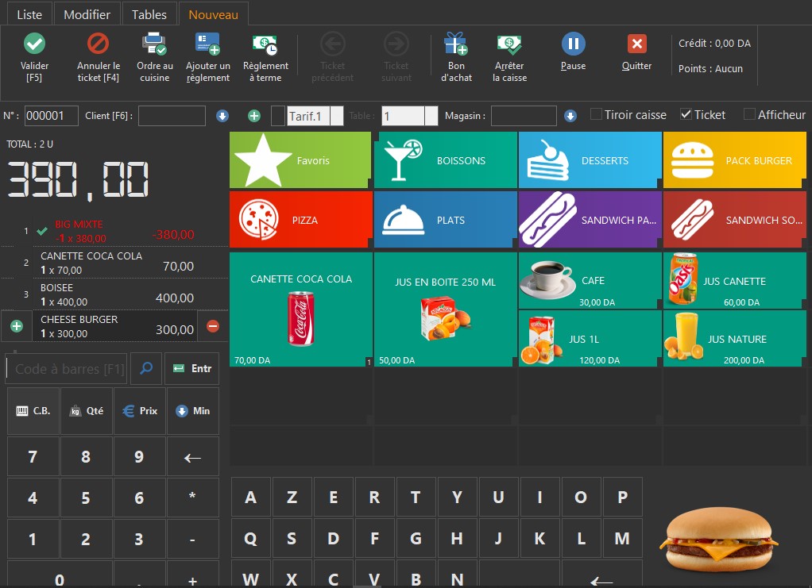Select the yellow PACK BURGER category tile
Screen dimensions: 812x588
pyautogui.click(x=734, y=160)
